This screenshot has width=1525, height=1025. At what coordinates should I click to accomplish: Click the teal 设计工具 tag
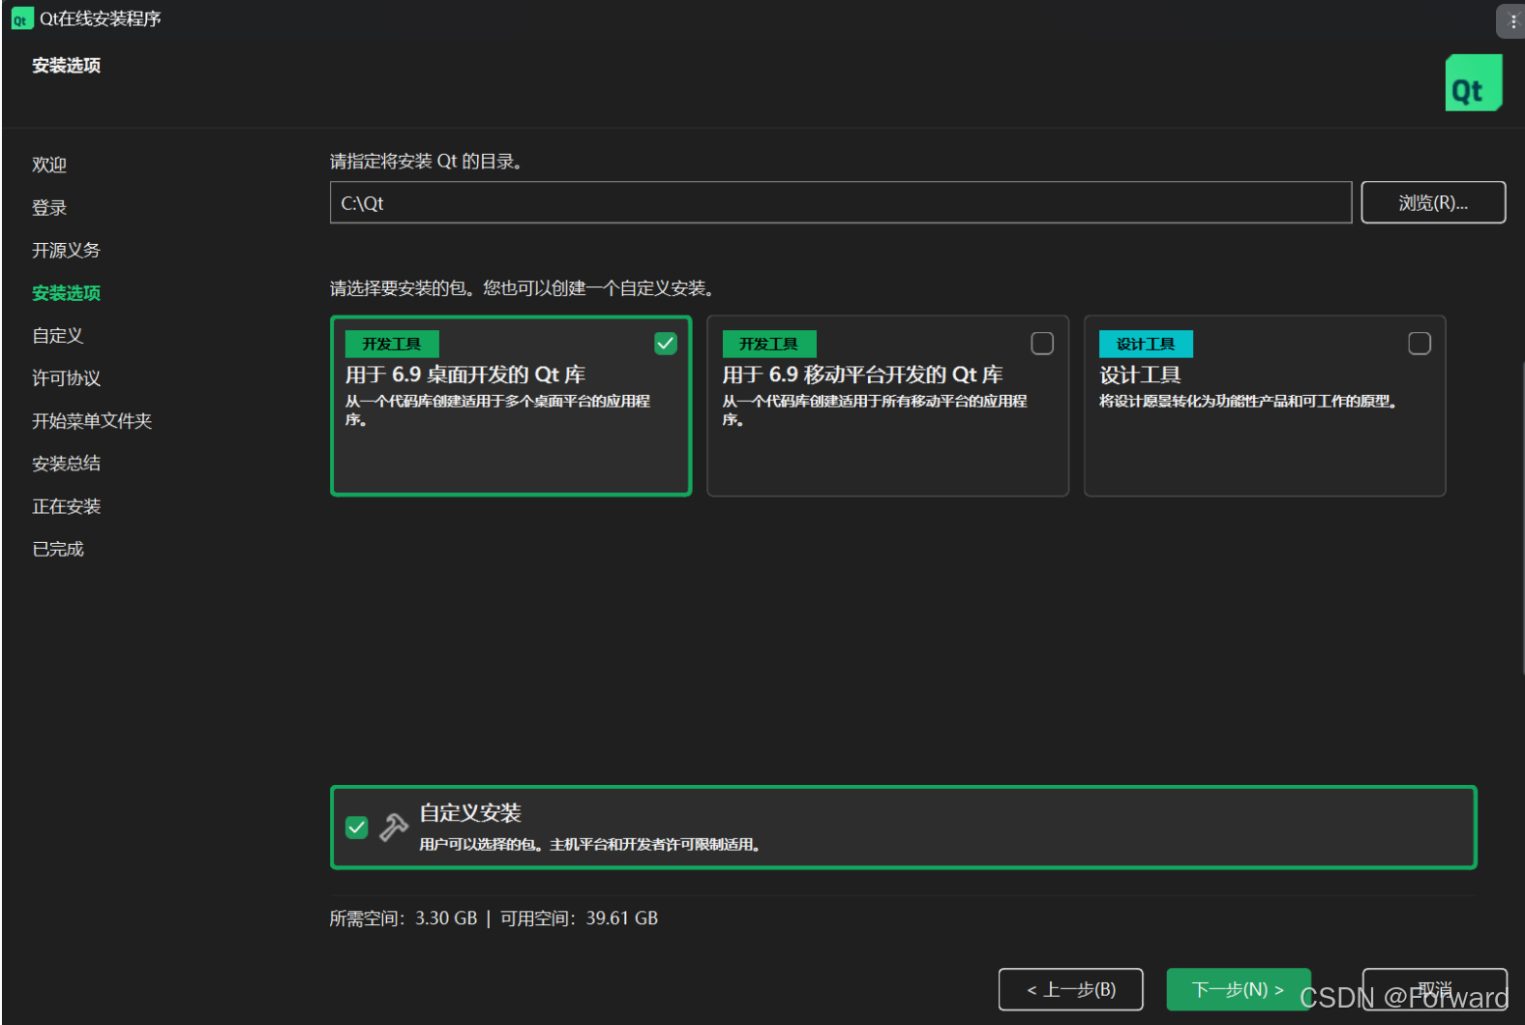pos(1146,344)
